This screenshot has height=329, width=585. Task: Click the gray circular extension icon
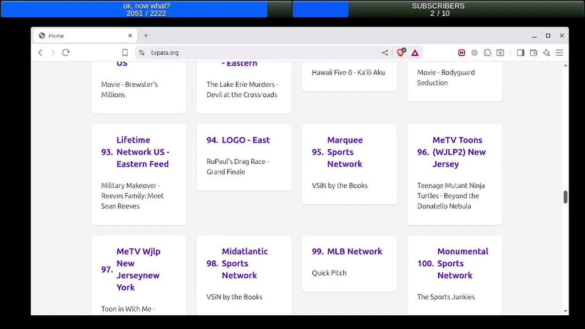click(x=474, y=53)
